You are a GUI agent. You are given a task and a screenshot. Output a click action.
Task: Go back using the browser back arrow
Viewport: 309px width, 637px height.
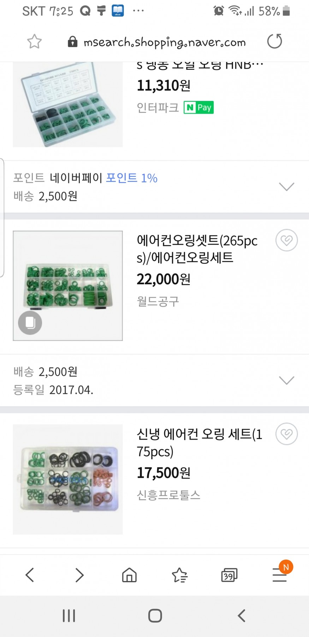[30, 575]
